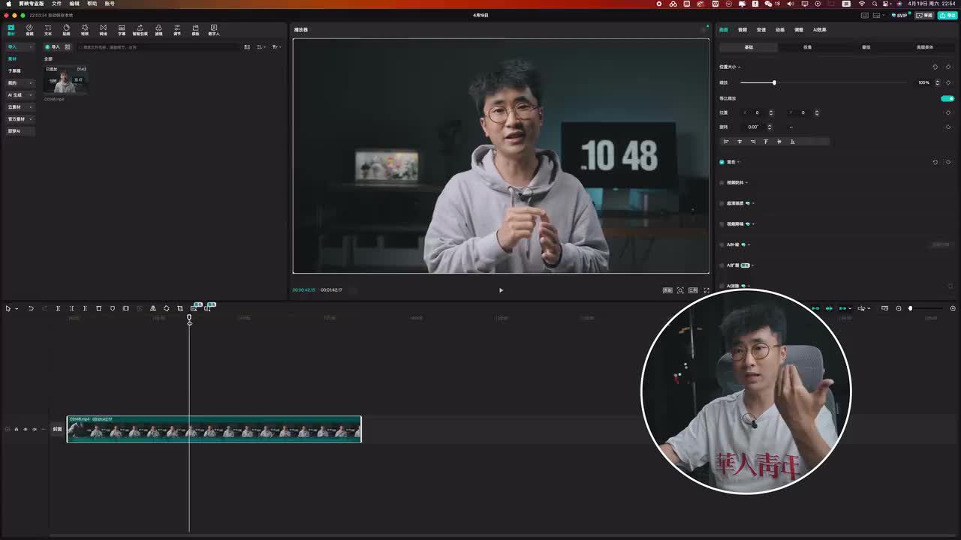Click the crop icon in timeline toolbar
Viewport: 961px width, 540px height.
[180, 308]
